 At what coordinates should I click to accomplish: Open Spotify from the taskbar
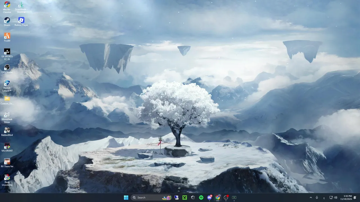click(x=201, y=198)
